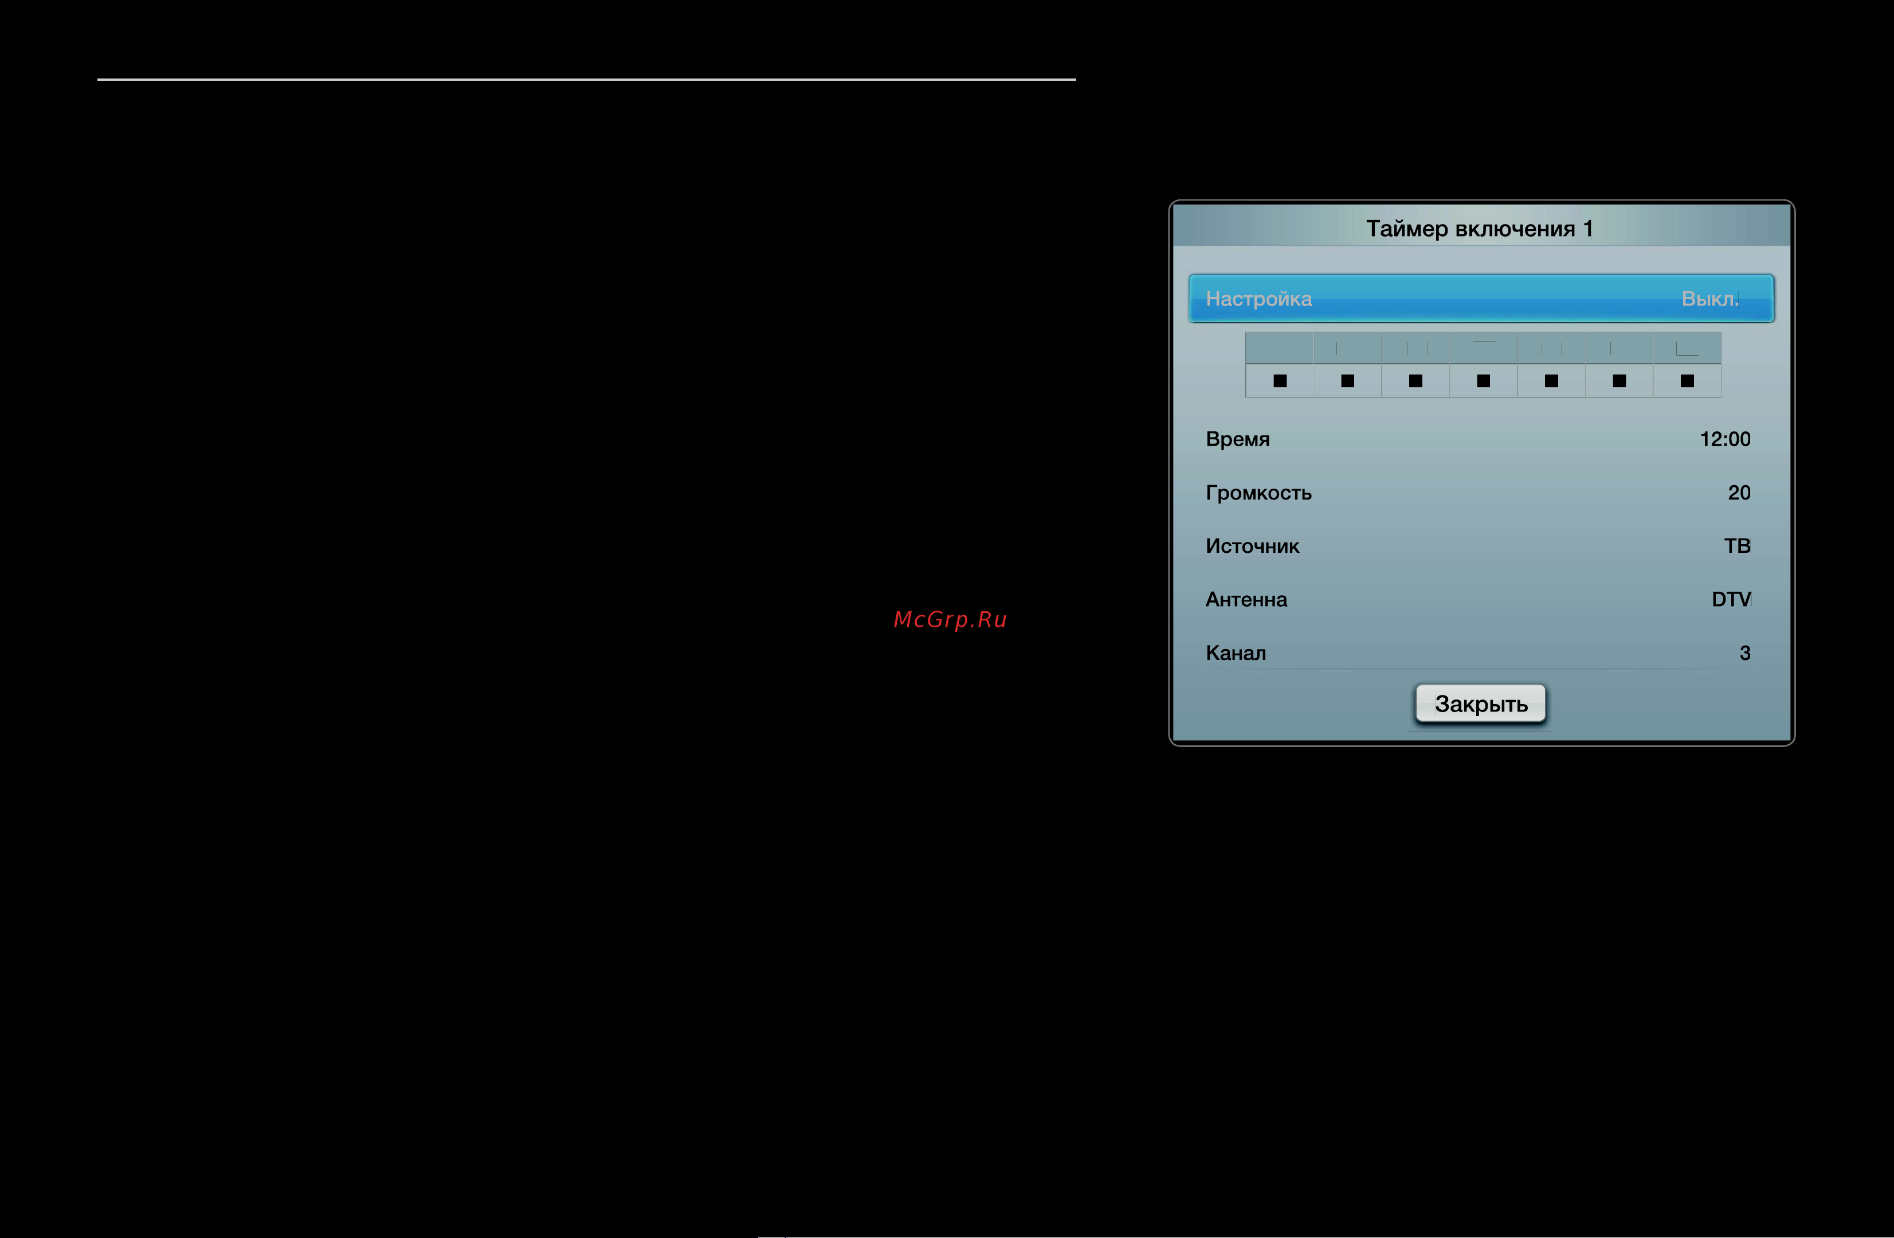Click the dialog title Таймер включения 1

(x=1480, y=229)
